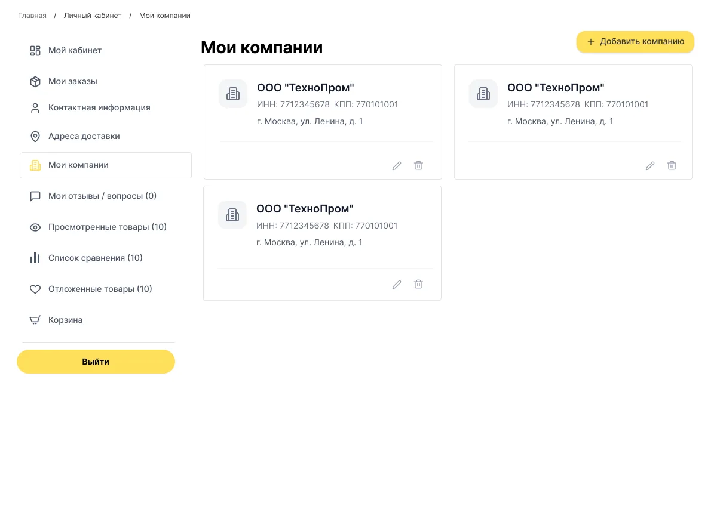Click the trash delete icon on the third company card

tap(418, 284)
